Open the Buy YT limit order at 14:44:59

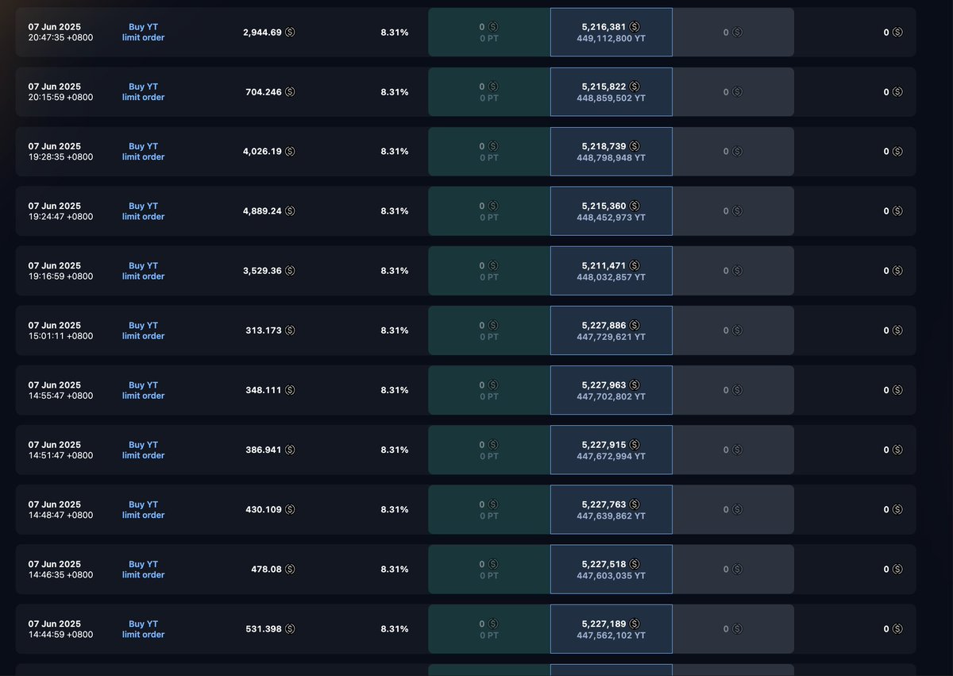pos(143,629)
